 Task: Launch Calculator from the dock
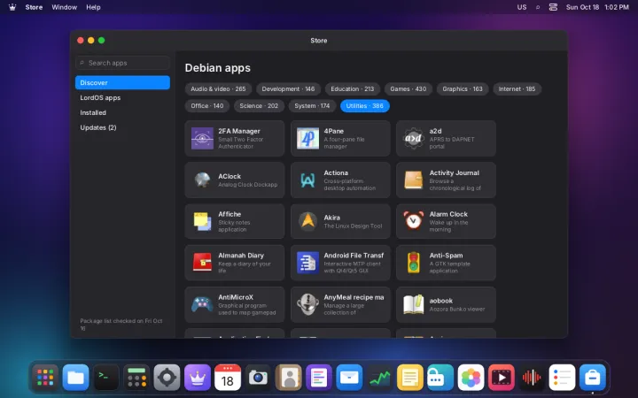[136, 378]
